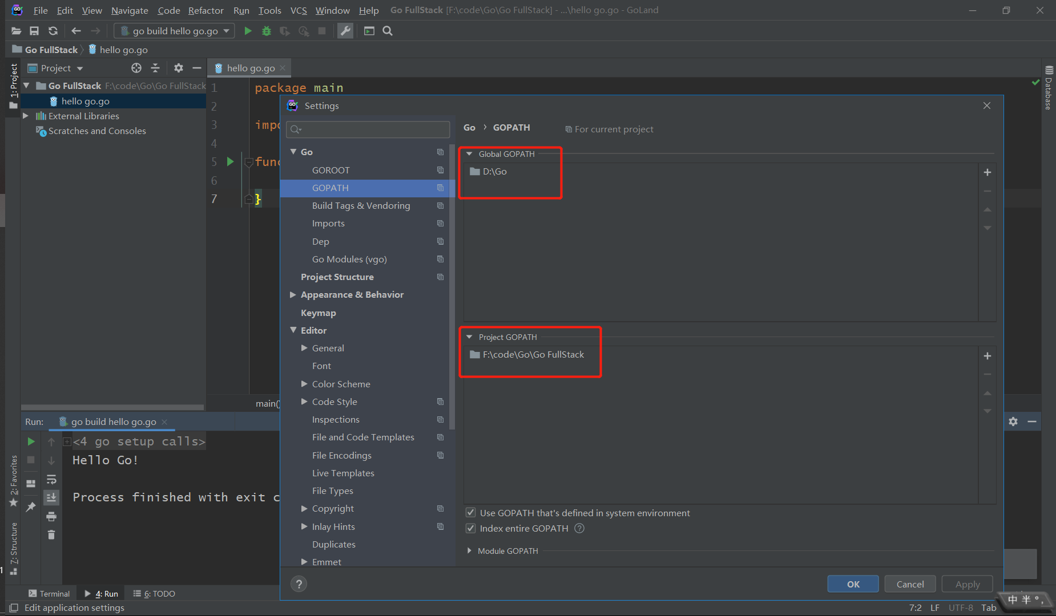This screenshot has height=616, width=1056.
Task: Open Run panel gear settings
Action: 1013,422
